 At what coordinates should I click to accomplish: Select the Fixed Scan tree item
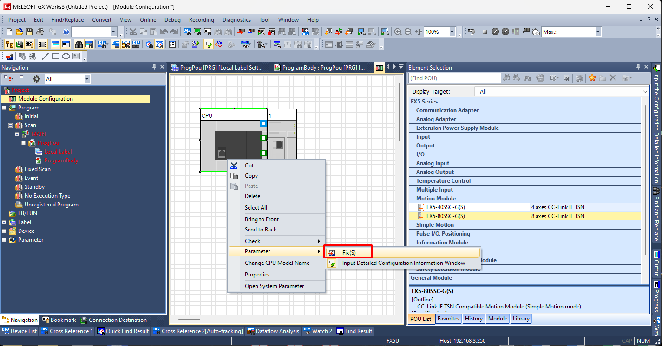coord(38,169)
